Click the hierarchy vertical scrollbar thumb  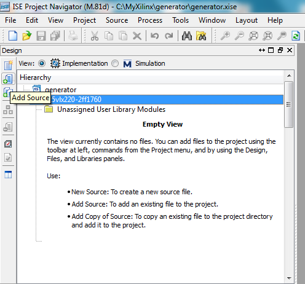tap(289, 105)
